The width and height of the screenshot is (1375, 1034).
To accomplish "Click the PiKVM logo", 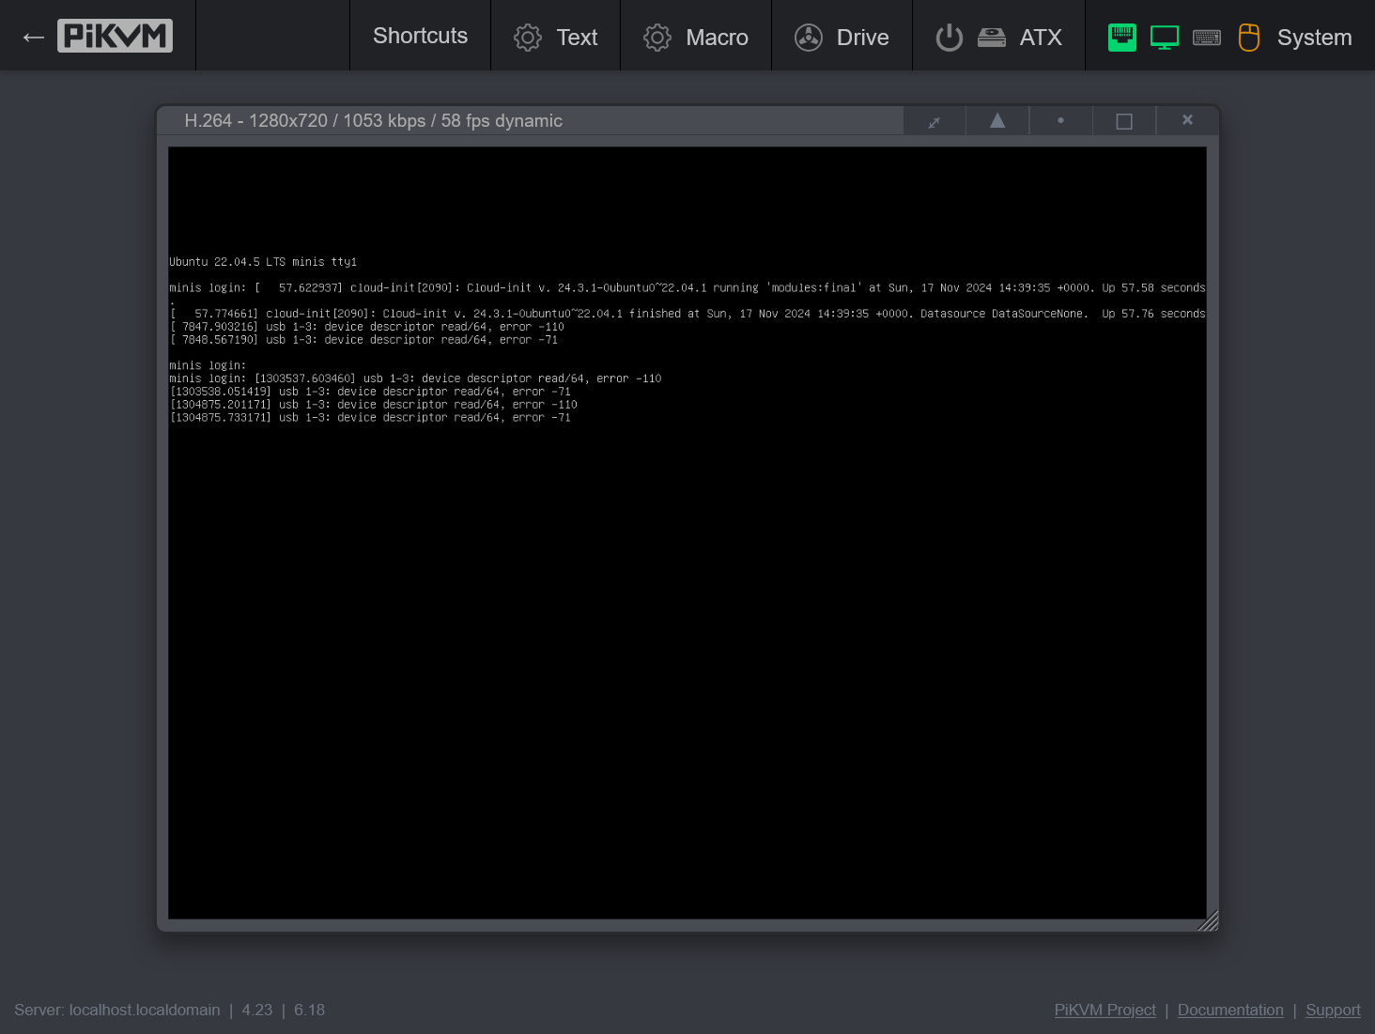I will [115, 36].
